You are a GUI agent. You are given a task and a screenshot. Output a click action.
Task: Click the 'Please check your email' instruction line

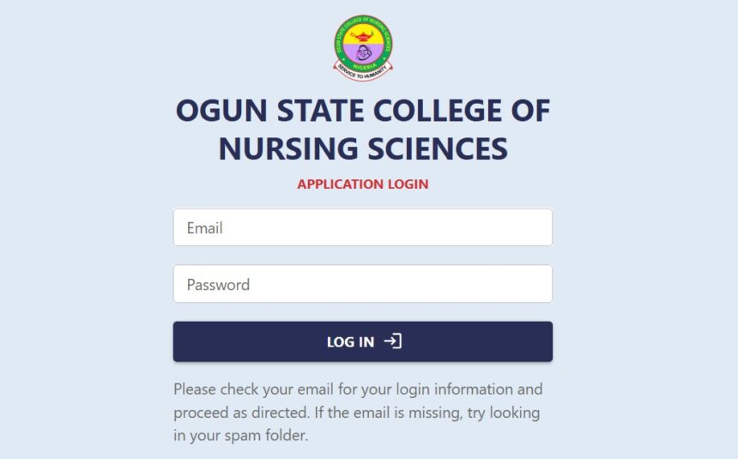pyautogui.click(x=358, y=390)
